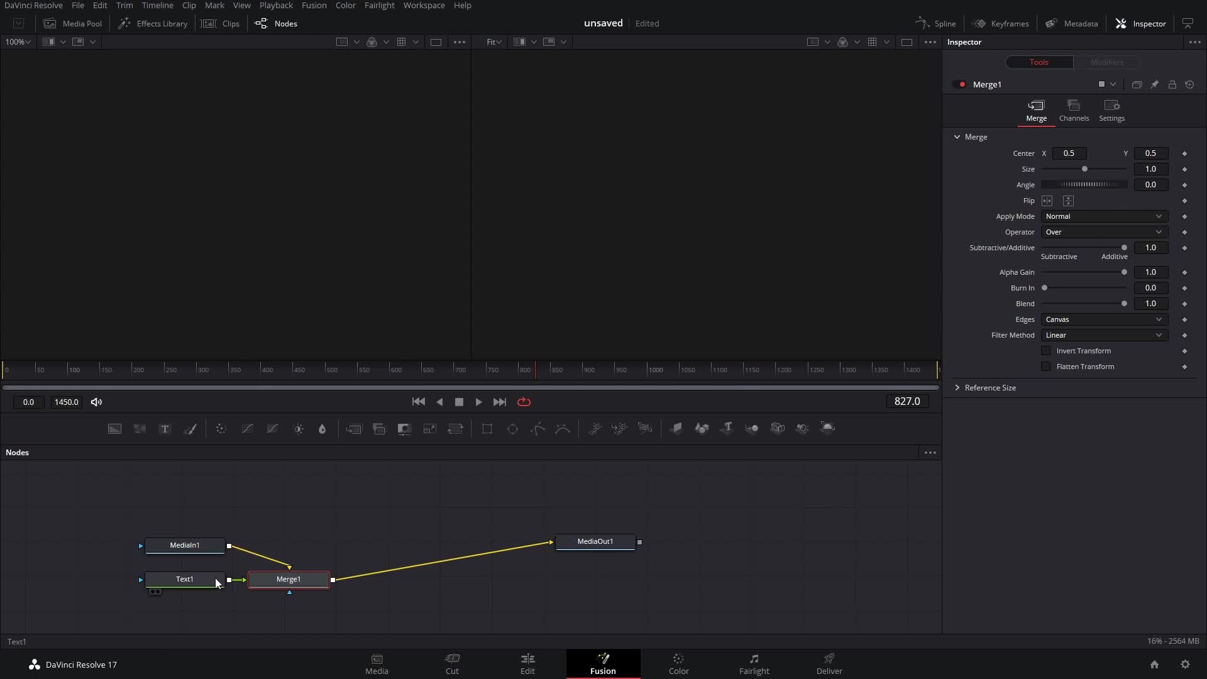Select the Blur droplet tool
Viewport: 1207px width, 679px height.
click(322, 429)
